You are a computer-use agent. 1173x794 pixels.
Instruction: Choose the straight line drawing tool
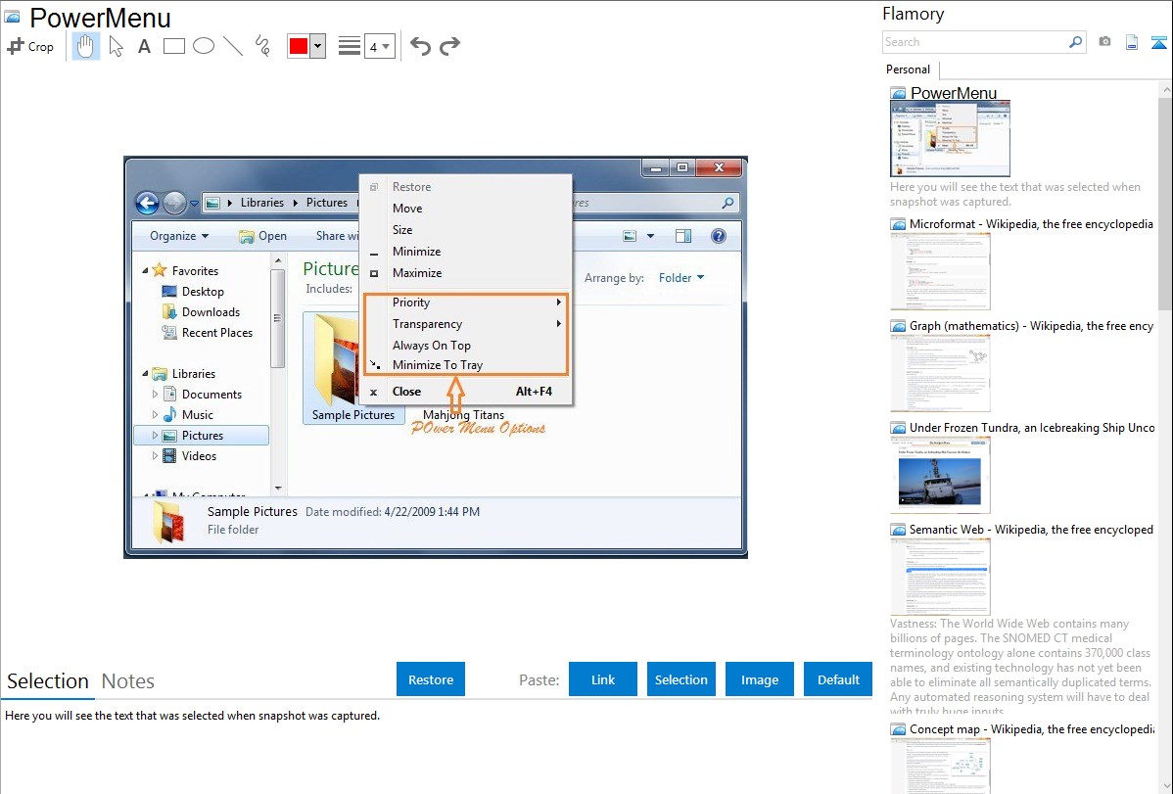tap(233, 46)
